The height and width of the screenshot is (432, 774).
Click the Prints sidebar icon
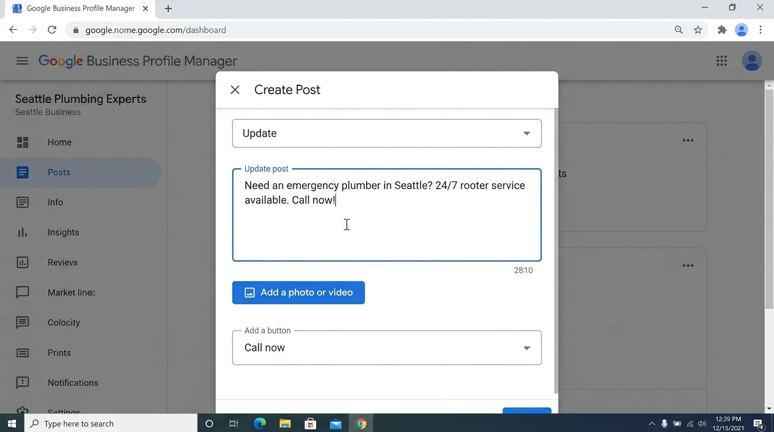22,353
